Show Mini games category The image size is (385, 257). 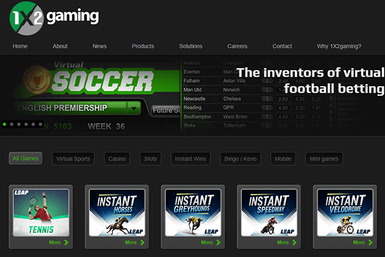(x=324, y=159)
